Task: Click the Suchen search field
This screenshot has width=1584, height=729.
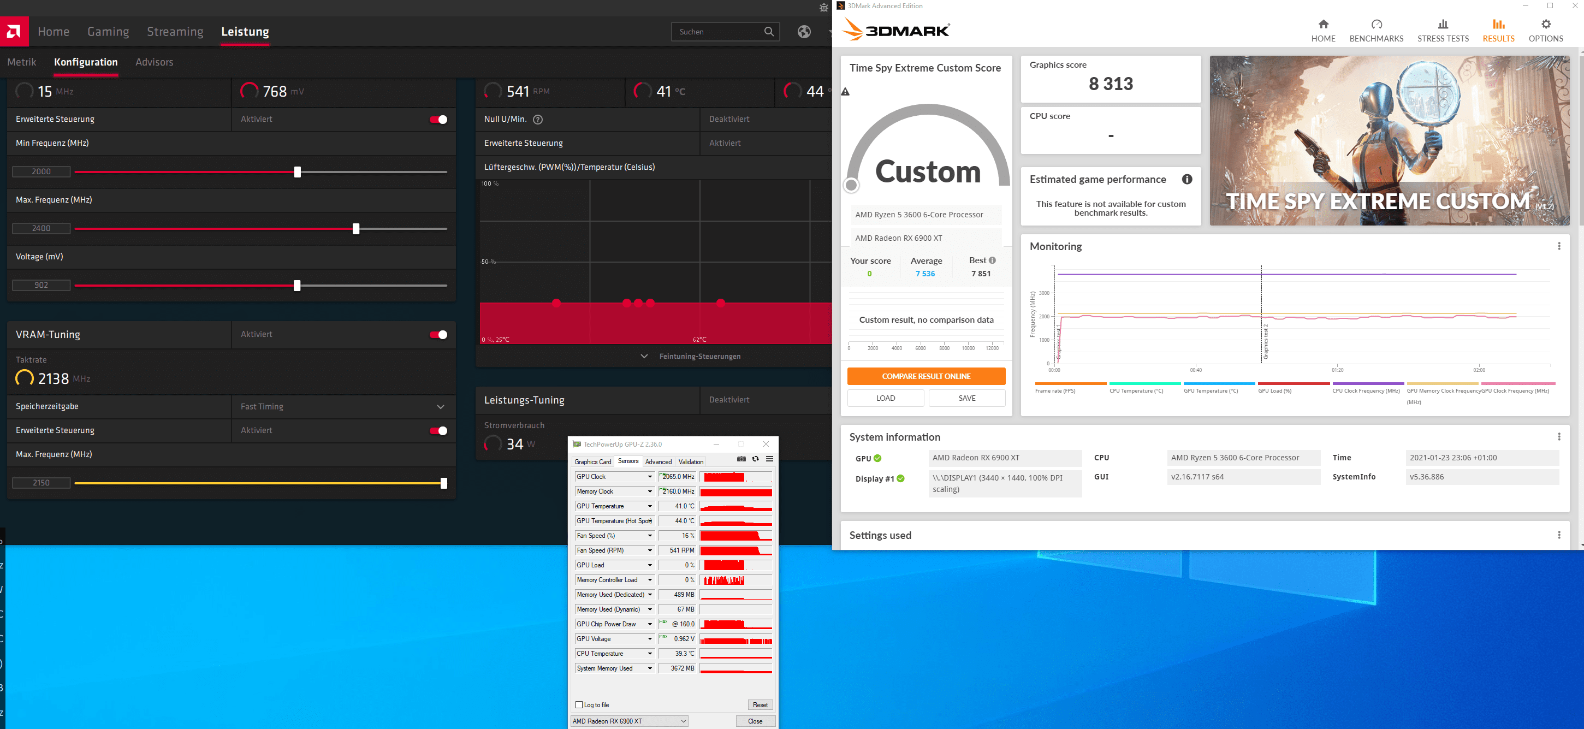Action: coord(726,31)
